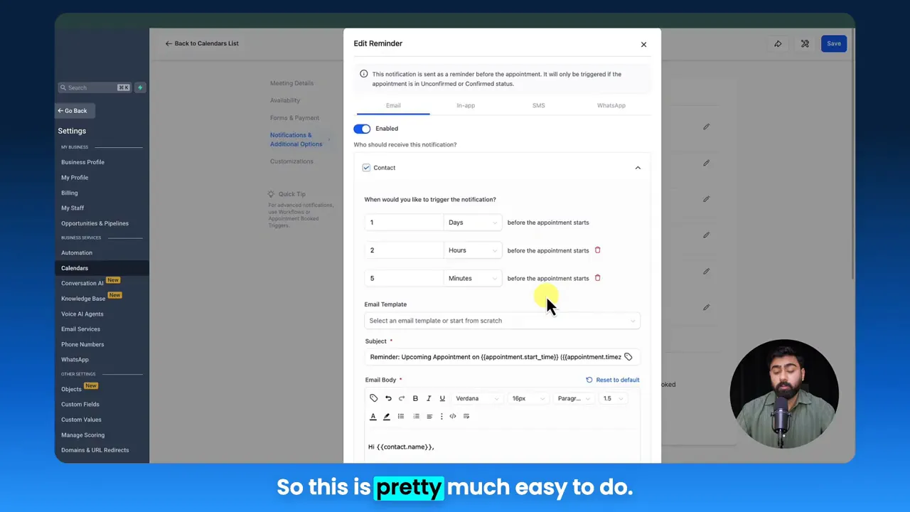The width and height of the screenshot is (910, 512).
Task: Click the delete icon next to 2 Hours trigger
Action: [x=597, y=250]
